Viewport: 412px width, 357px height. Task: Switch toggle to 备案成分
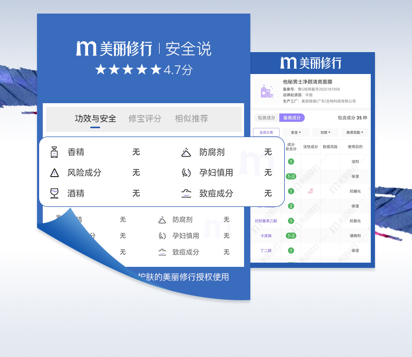[292, 118]
